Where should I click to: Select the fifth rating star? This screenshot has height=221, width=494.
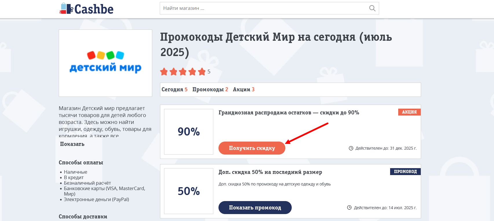coord(202,72)
